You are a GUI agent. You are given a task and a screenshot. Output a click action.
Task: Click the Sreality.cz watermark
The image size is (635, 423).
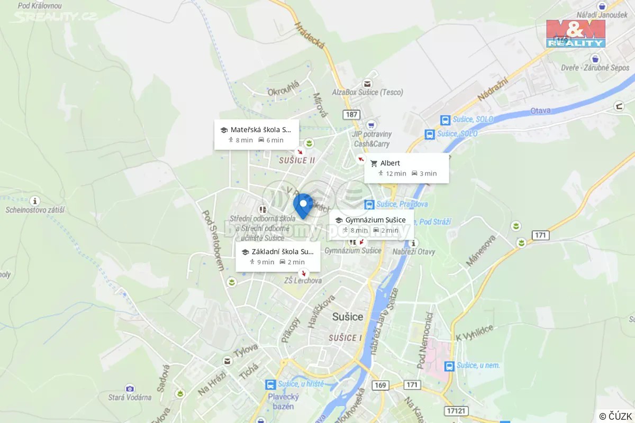[55, 16]
